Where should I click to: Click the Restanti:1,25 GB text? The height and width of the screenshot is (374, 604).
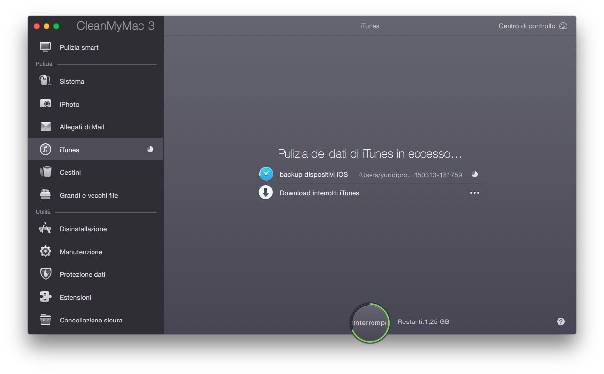(423, 321)
